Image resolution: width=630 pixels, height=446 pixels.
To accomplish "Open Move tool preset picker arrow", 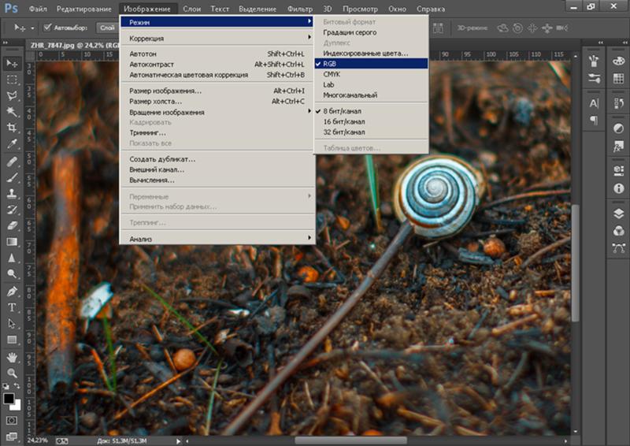I will (32, 28).
